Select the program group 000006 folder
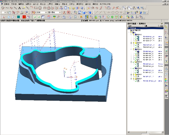The image size is (169, 135). click(138, 75)
